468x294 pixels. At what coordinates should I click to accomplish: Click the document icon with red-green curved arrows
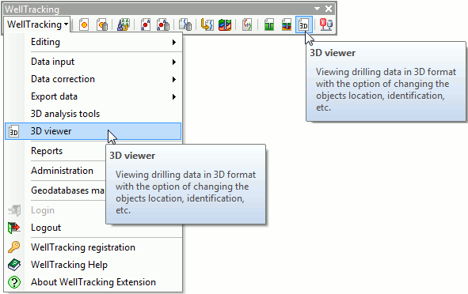247,24
